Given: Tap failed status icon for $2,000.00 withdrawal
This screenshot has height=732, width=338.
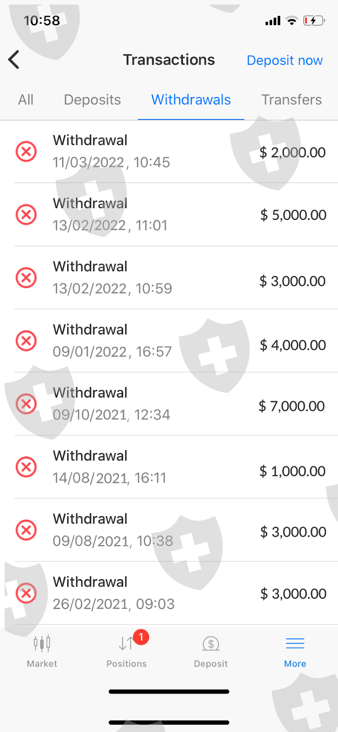Looking at the screenshot, I should click(27, 151).
